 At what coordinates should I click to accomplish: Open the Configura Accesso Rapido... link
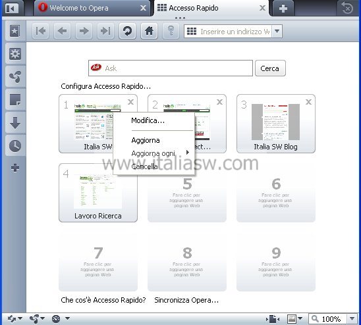point(105,86)
